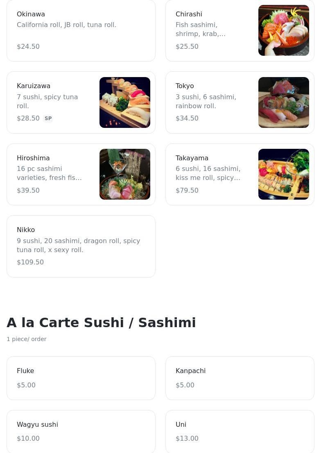
Task: Click the Takayama description text
Action: (x=208, y=173)
